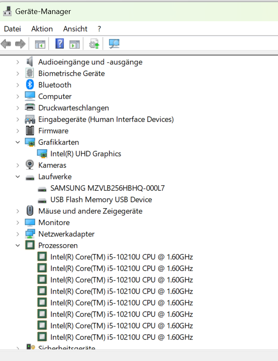Screen dimensions: 278x361
Task: Select Mäuse und andere Zeigegeräte label
Action: point(91,211)
